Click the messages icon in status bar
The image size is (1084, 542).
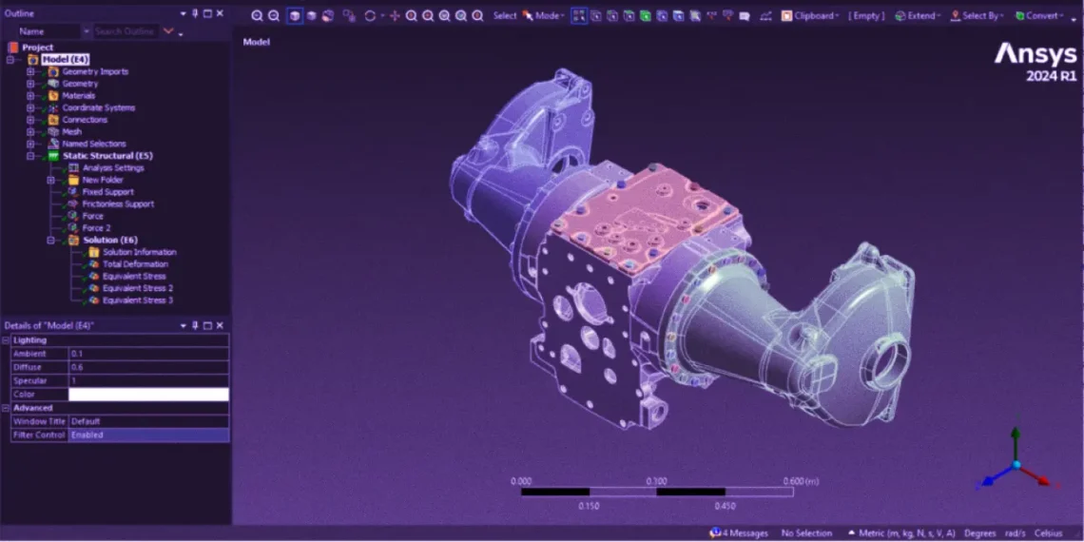715,533
